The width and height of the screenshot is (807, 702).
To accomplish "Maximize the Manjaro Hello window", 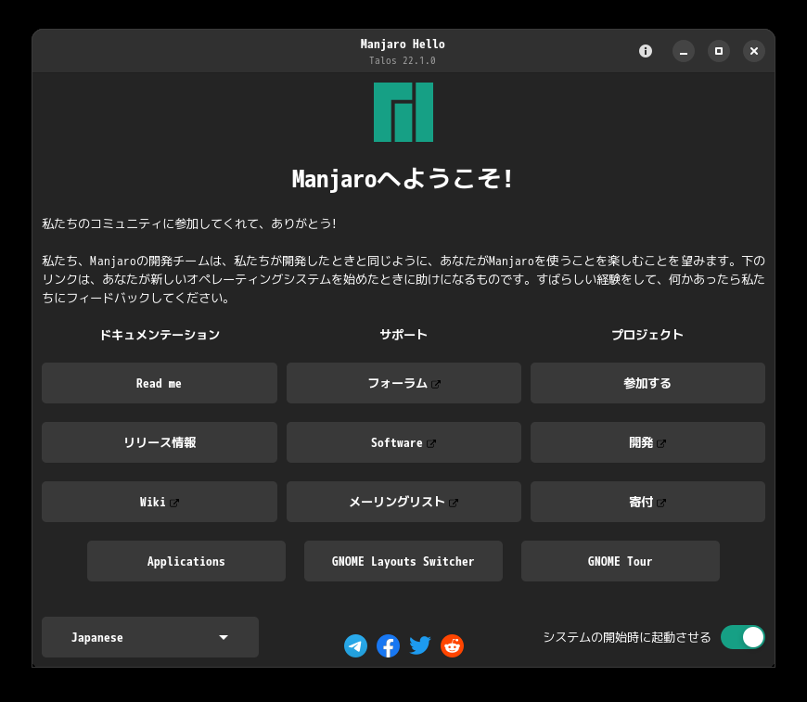I will point(719,51).
